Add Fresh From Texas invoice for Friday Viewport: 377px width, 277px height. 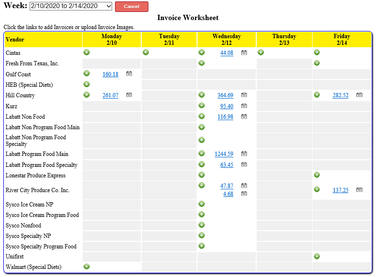(x=317, y=63)
